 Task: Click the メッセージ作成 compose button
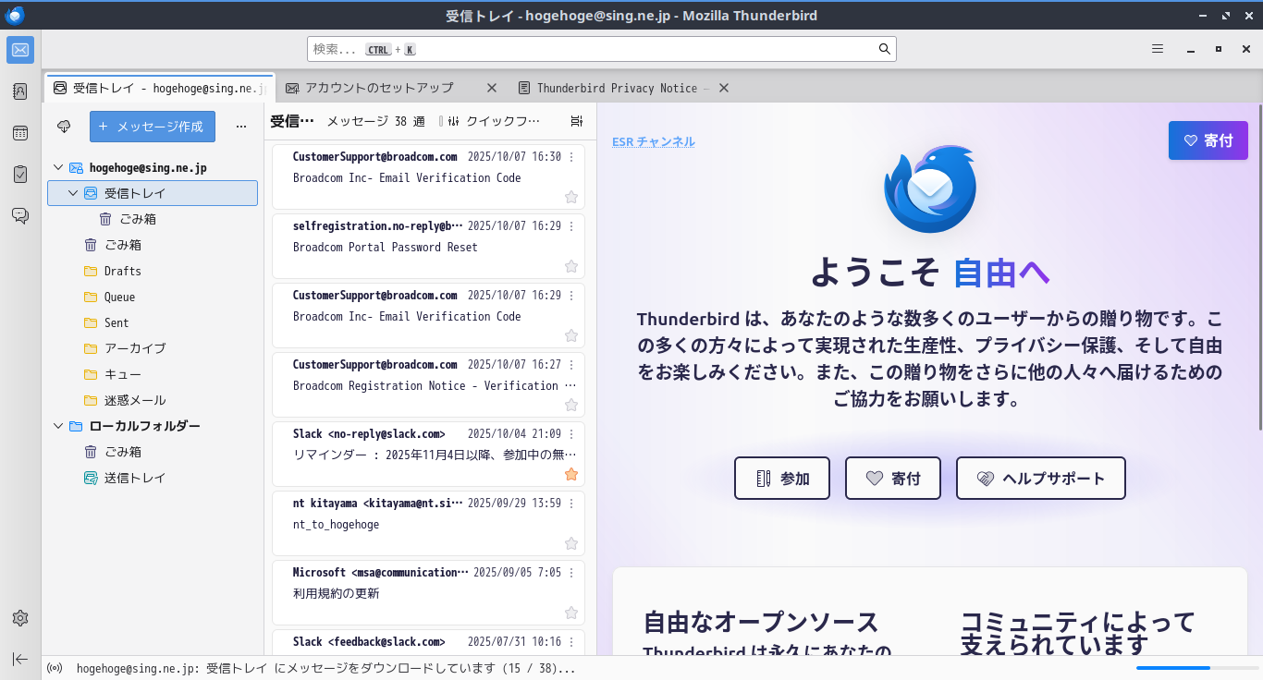(153, 127)
